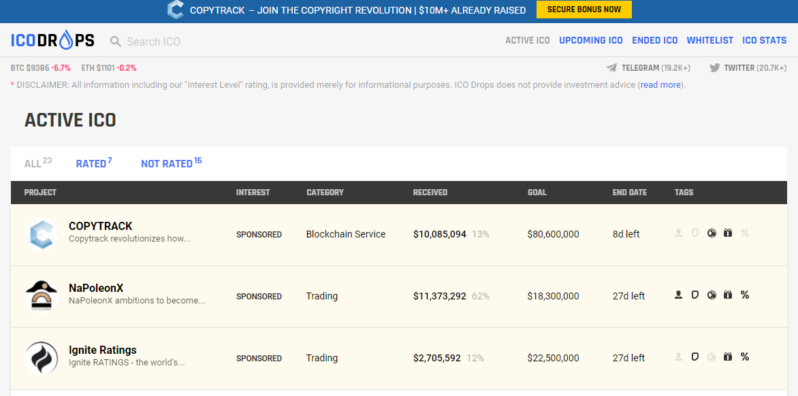Open the COPYTRACK project logo
The width and height of the screenshot is (798, 396).
[x=42, y=234]
